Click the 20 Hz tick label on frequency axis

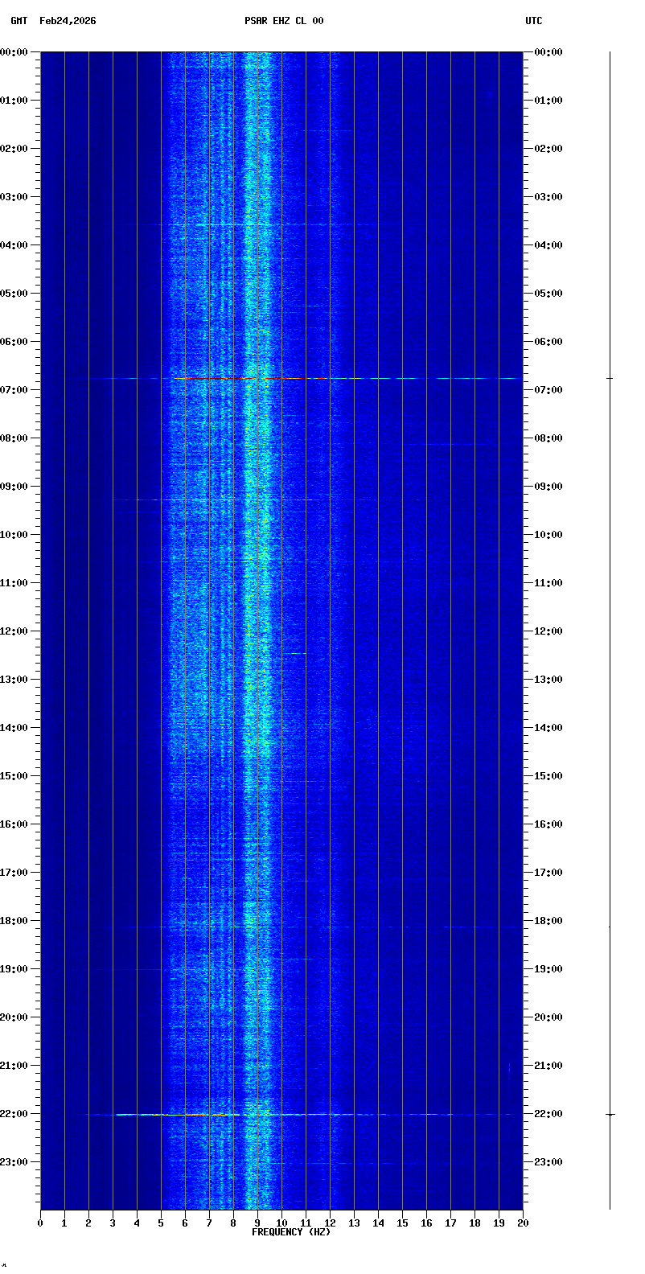(523, 1223)
